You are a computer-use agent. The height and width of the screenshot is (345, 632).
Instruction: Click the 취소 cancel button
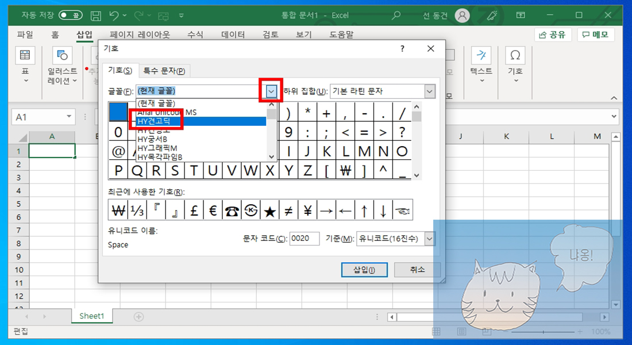coord(417,270)
